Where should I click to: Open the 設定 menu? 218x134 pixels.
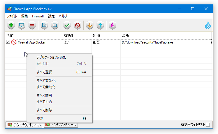click(51, 16)
